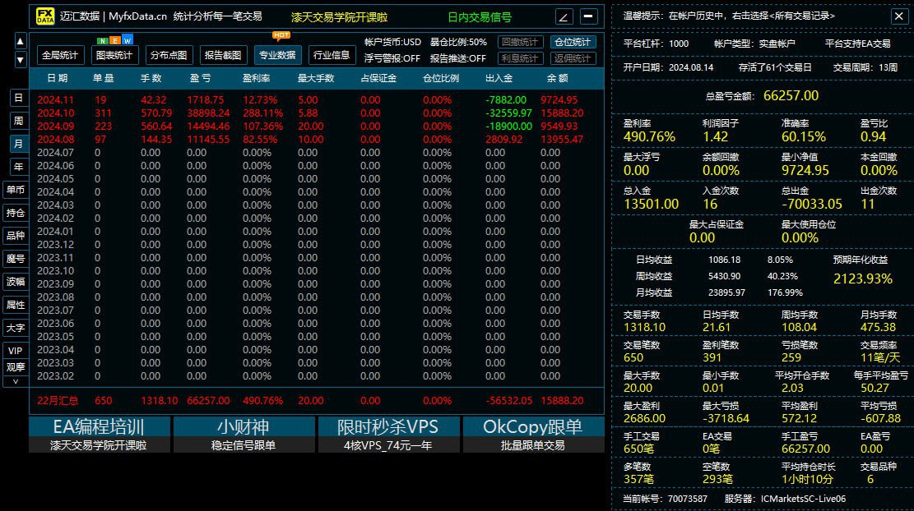
Task: Click 暴仓比例:50% setting
Action: (459, 42)
